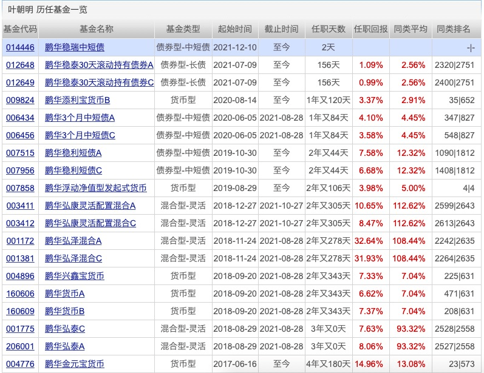This screenshot has width=484, height=373.
Task: Click the 同类排名 column header
Action: (x=455, y=29)
